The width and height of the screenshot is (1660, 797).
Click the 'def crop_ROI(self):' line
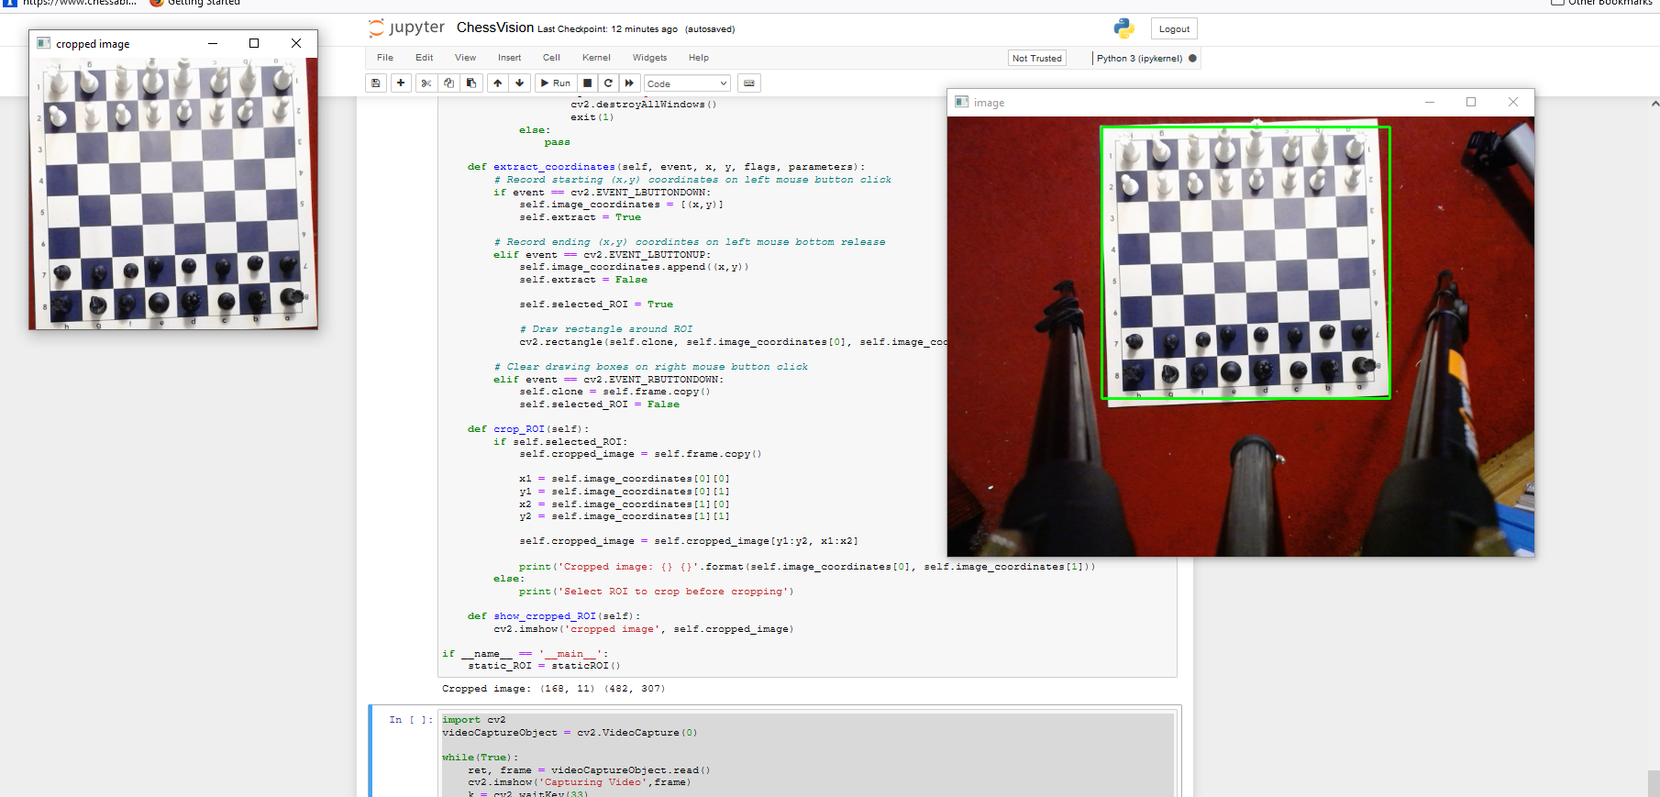(x=527, y=429)
